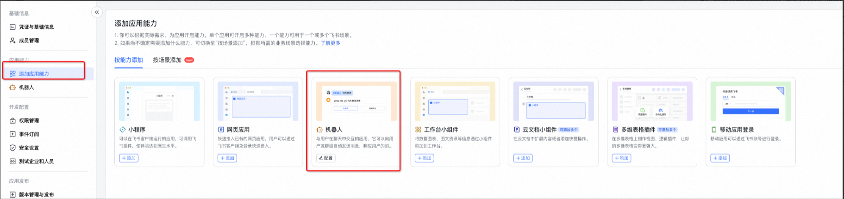Image resolution: width=844 pixels, height=199 pixels.
Task: Click 添加 on the 网页应用 card
Action: point(227,158)
